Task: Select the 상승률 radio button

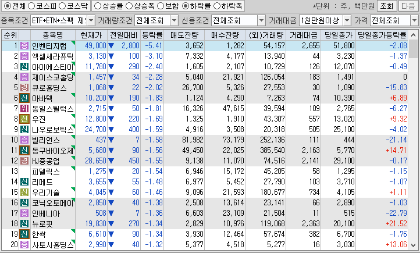Action: (x=98, y=6)
